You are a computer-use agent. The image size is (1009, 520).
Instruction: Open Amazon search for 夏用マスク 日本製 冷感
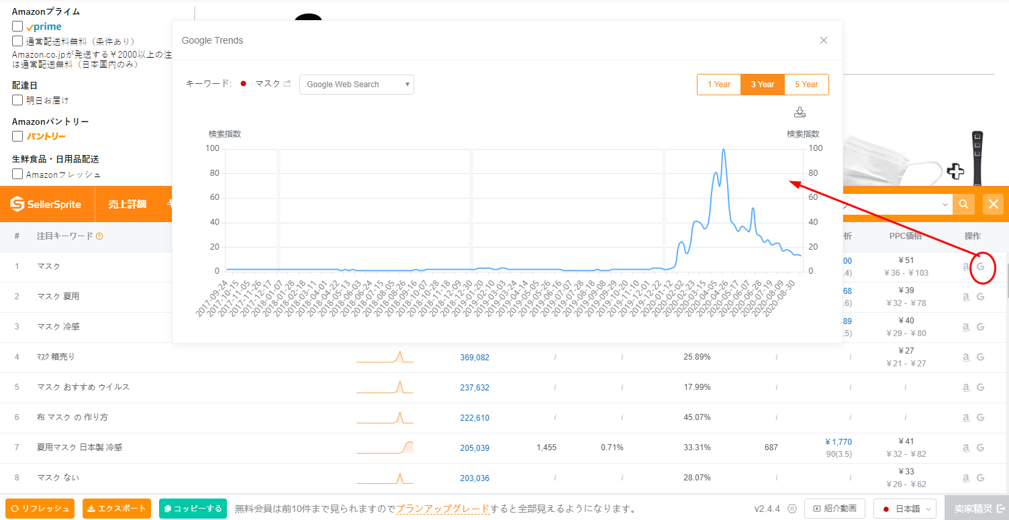point(965,448)
